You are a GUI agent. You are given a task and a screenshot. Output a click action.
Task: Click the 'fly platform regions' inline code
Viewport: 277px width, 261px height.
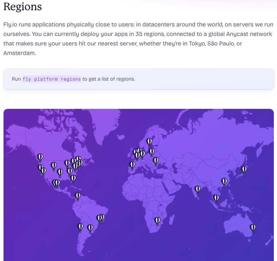click(52, 79)
